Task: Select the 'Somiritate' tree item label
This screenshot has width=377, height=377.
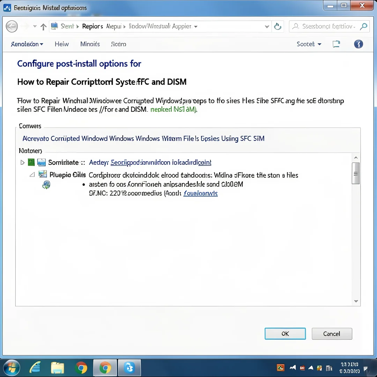Action: (64, 163)
